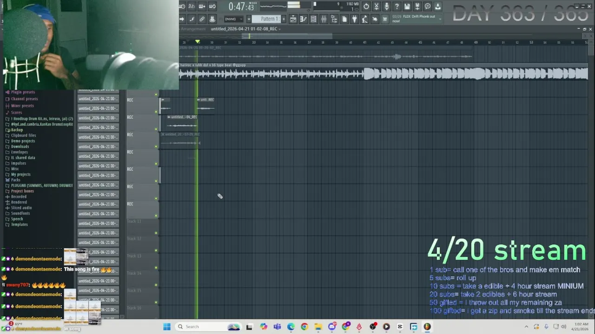The image size is (595, 334).
Task: Open the audio editor scissors icon
Action: point(377,6)
